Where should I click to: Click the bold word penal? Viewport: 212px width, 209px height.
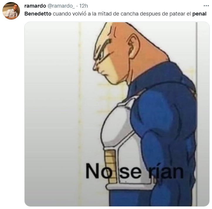coord(199,14)
